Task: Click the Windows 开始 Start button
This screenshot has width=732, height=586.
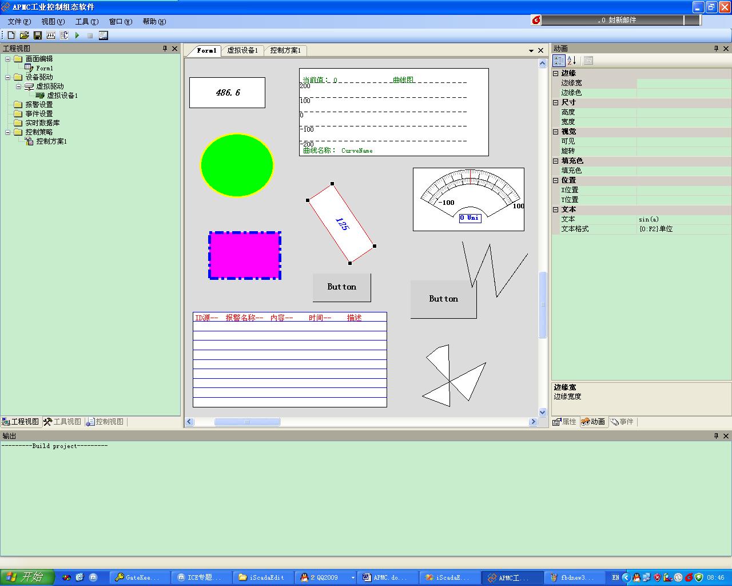Action: click(x=27, y=577)
